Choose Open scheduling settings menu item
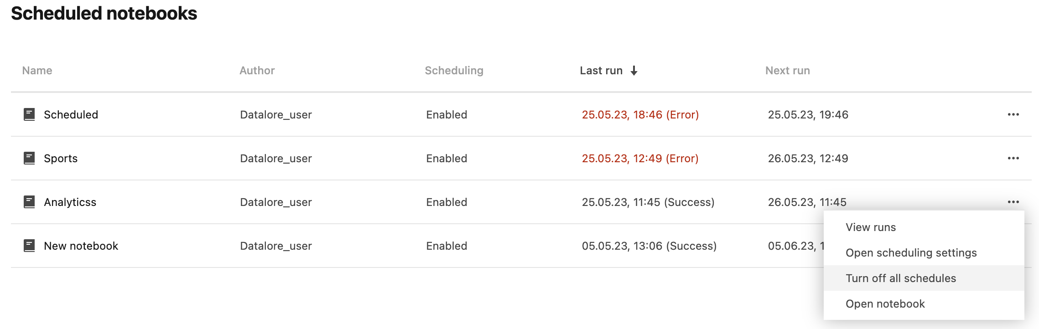Image resolution: width=1039 pixels, height=329 pixels. 911,253
